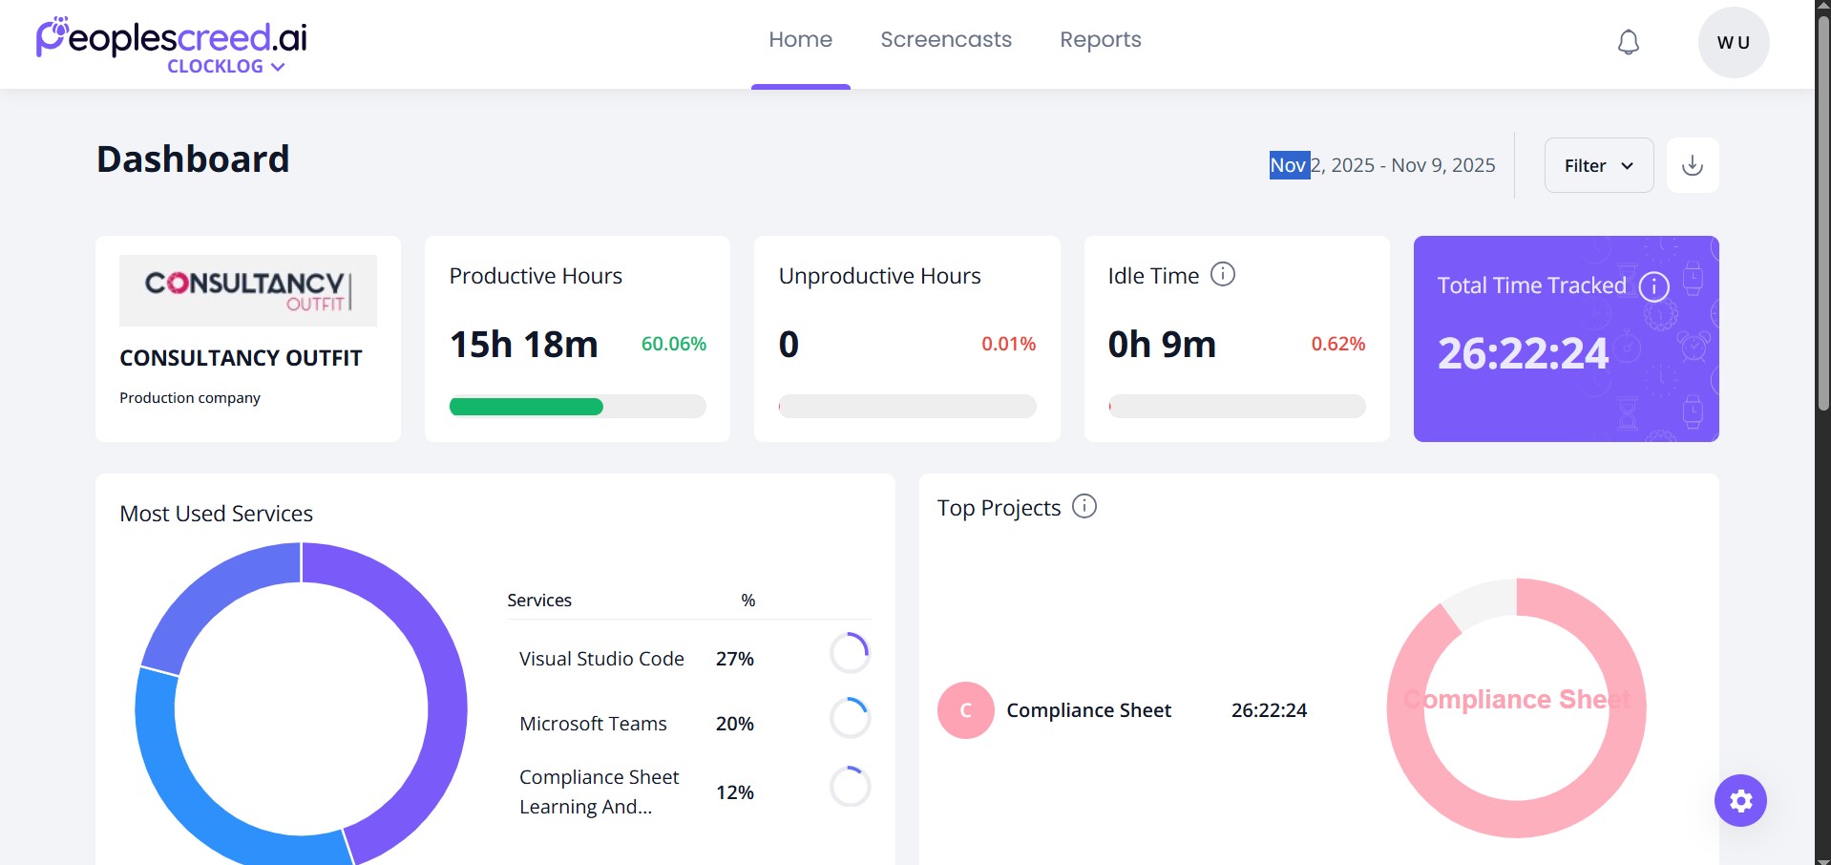Select the Home tab

[x=800, y=40]
